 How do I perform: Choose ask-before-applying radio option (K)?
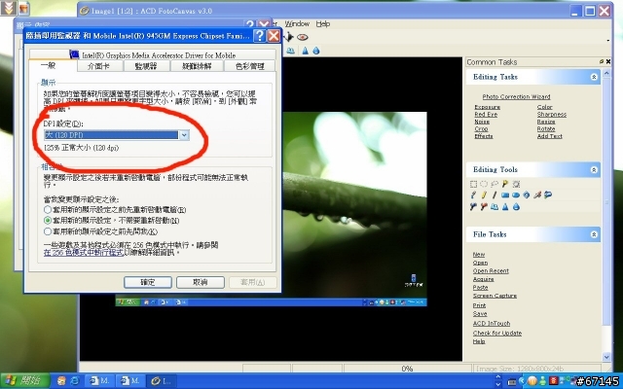coord(48,231)
